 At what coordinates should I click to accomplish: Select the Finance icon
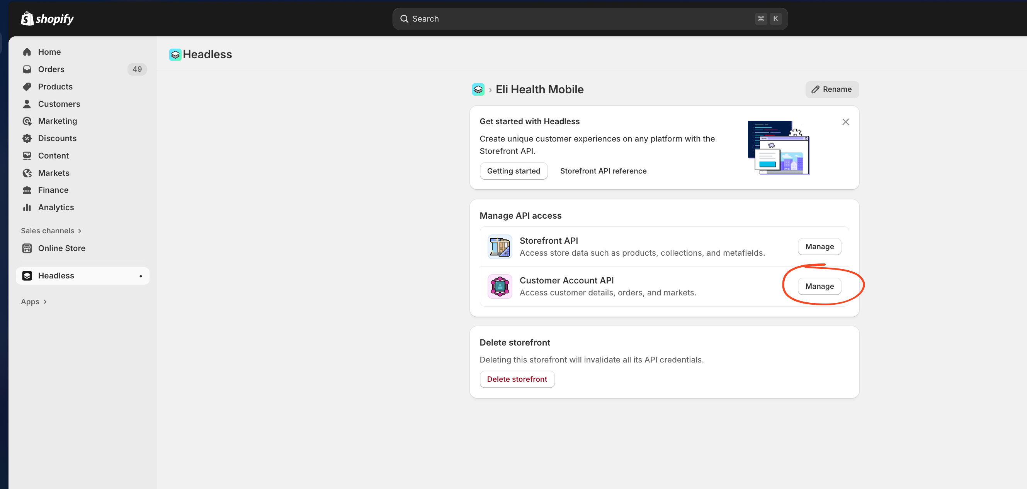click(x=27, y=190)
